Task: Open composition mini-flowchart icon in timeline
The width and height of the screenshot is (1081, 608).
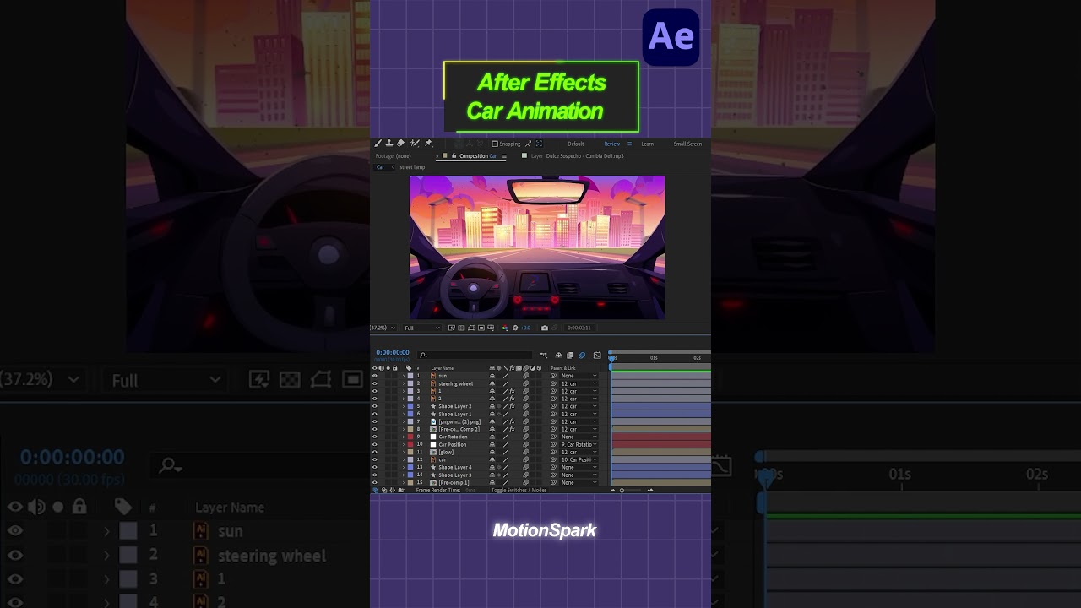Action: [x=544, y=356]
